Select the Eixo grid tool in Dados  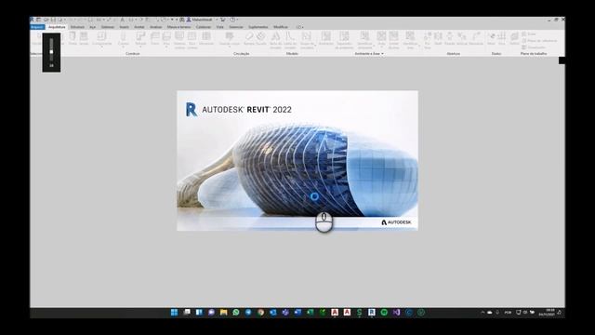tap(501, 38)
